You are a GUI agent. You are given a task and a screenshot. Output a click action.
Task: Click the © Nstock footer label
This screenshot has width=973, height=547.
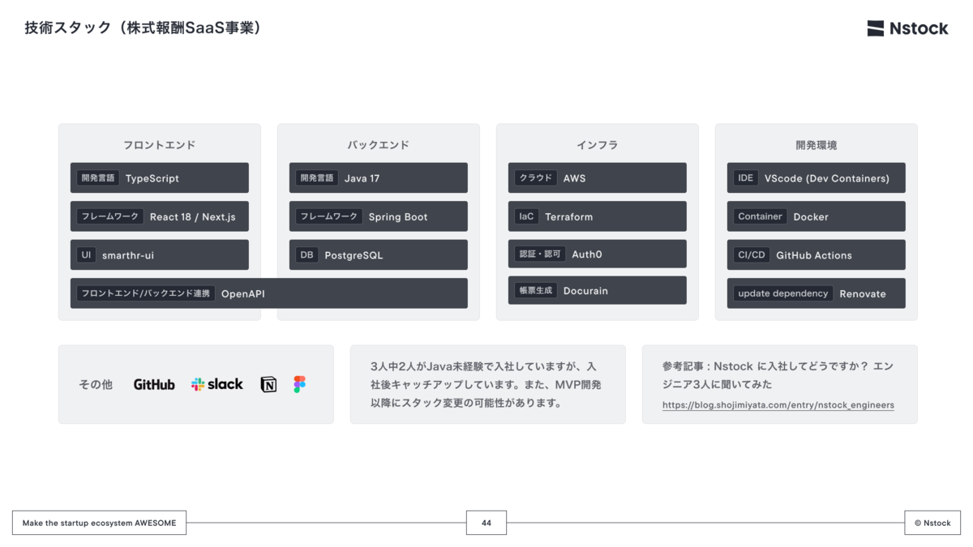932,523
